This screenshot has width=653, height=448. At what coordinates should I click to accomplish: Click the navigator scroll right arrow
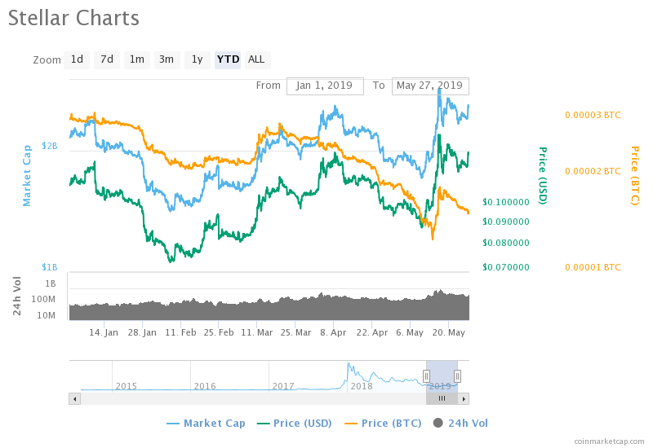[464, 399]
